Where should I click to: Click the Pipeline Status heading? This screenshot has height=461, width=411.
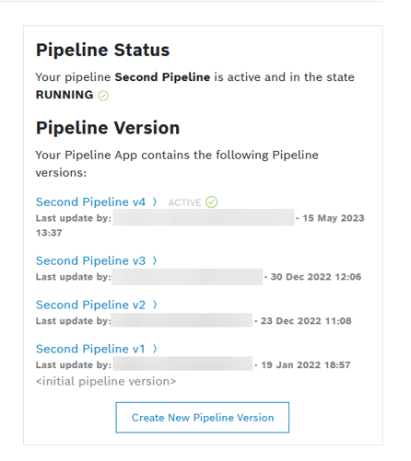102,50
